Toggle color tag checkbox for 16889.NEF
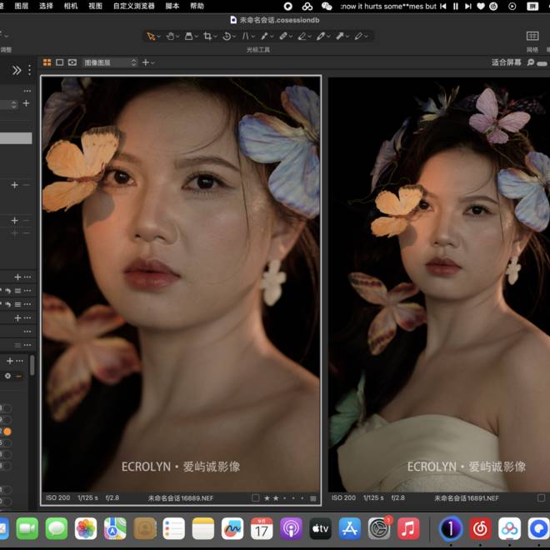The image size is (550, 550). click(256, 497)
